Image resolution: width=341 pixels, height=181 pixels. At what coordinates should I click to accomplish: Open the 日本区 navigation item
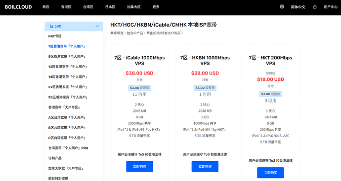coord(110,7)
